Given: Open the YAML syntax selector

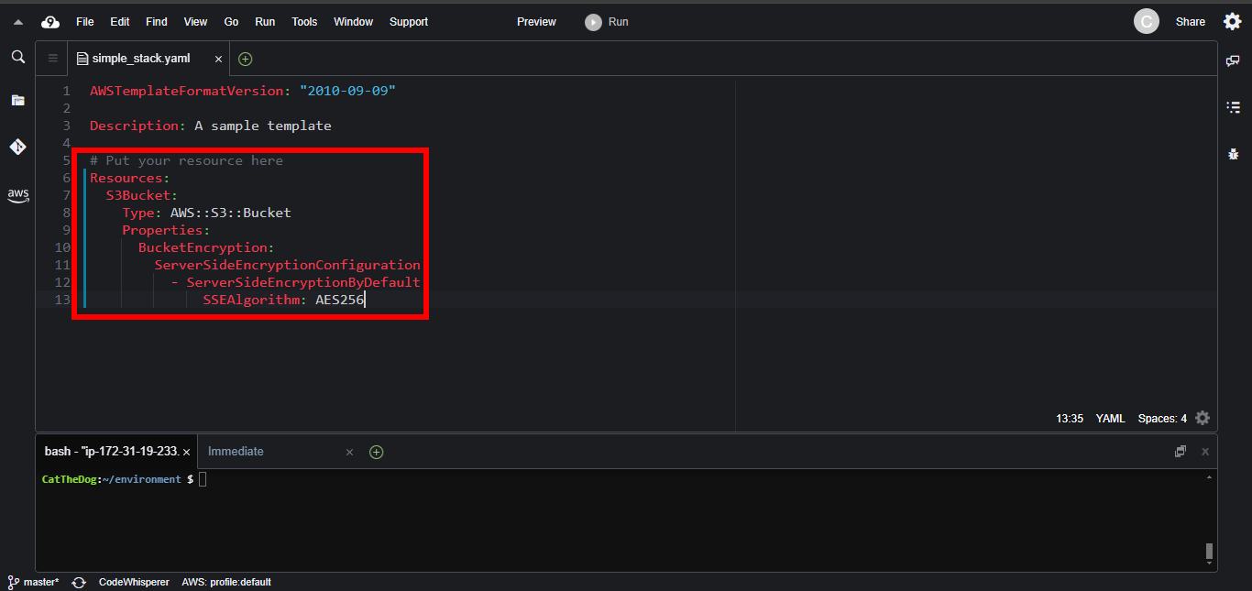Looking at the screenshot, I should pyautogui.click(x=1110, y=419).
